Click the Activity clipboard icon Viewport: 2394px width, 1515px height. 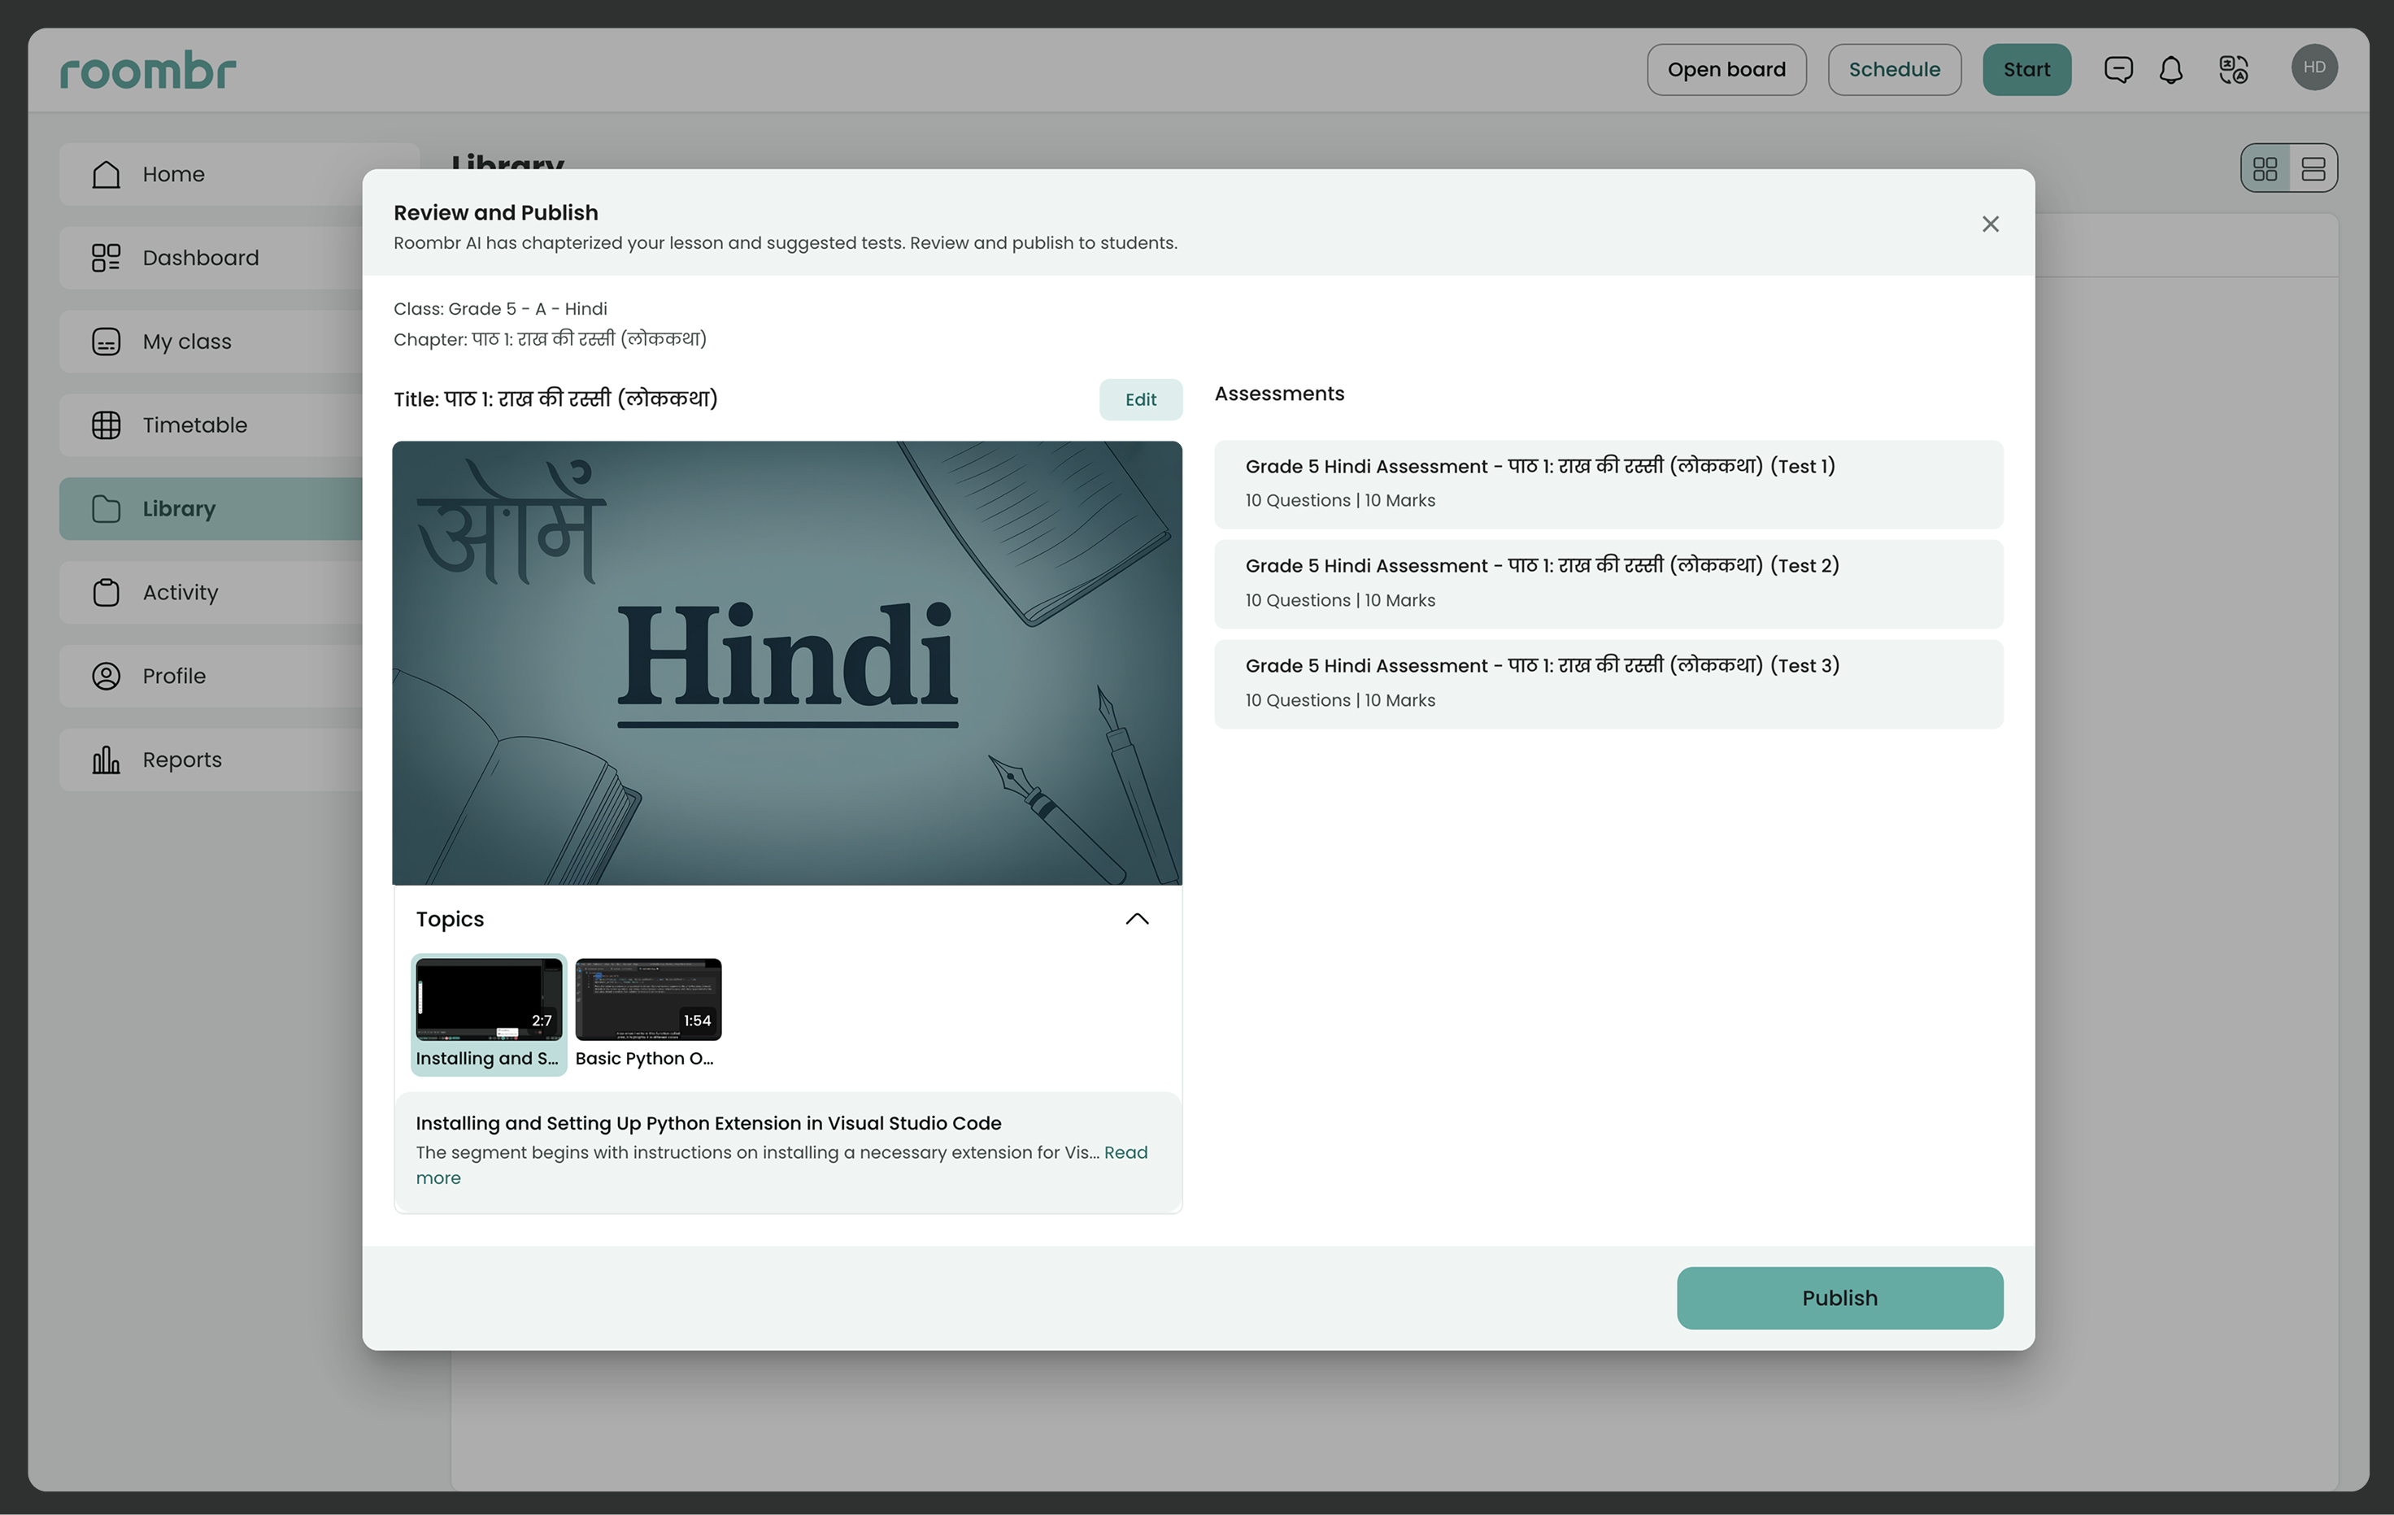(107, 593)
